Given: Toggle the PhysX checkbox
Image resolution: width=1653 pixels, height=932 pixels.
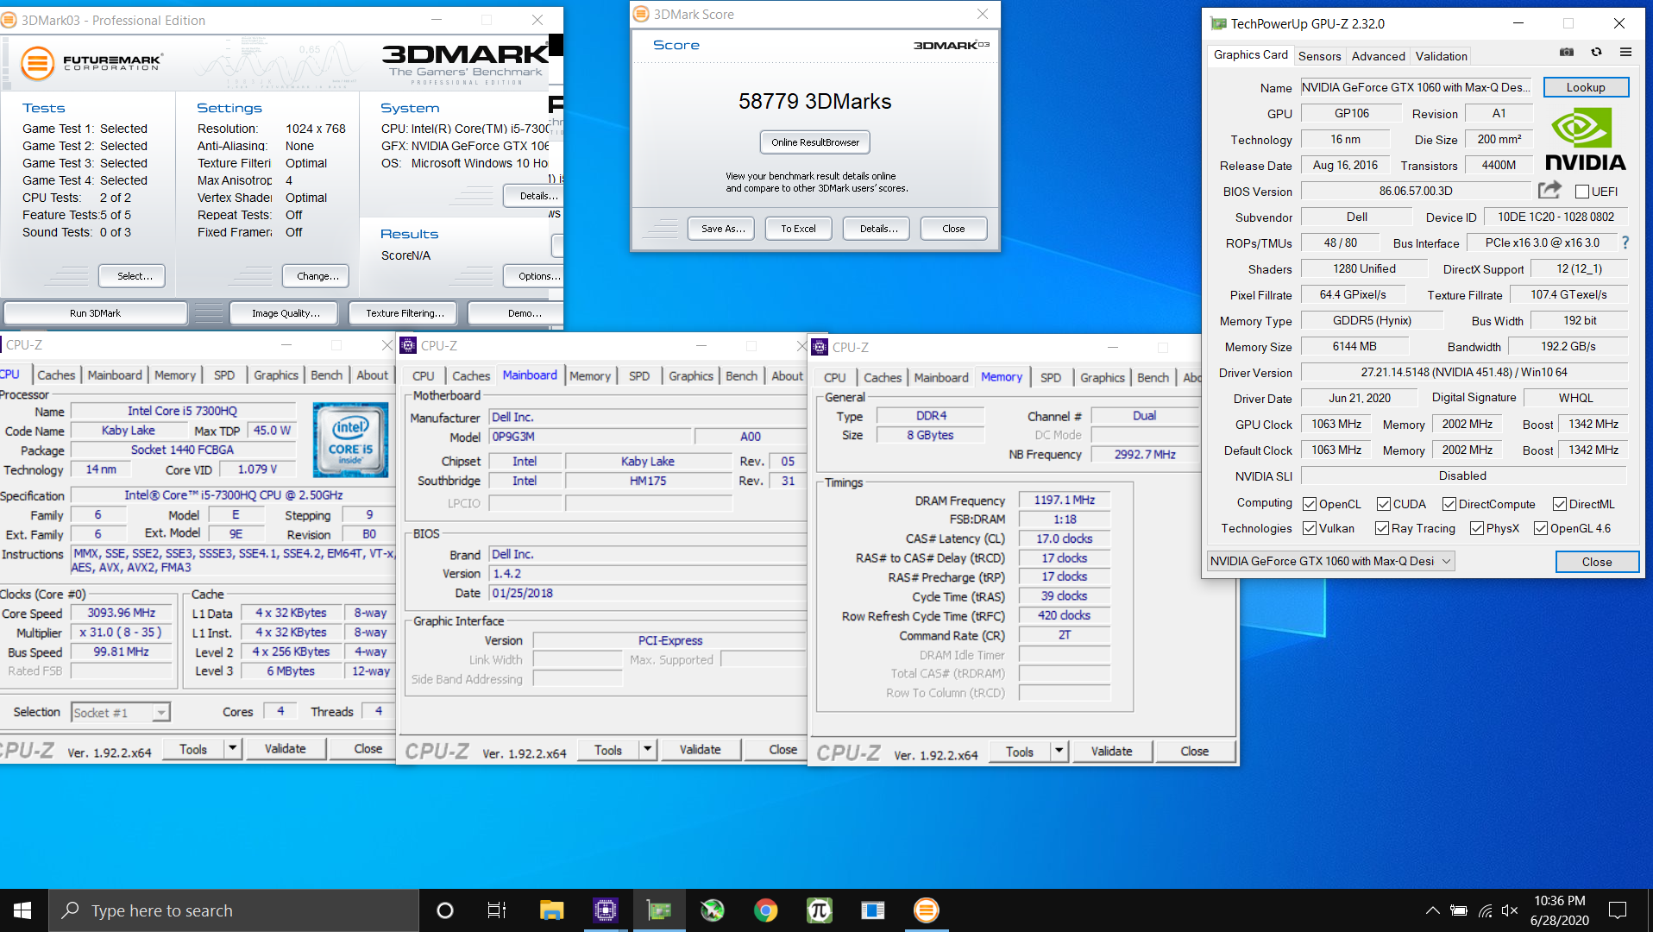Looking at the screenshot, I should pos(1477,528).
